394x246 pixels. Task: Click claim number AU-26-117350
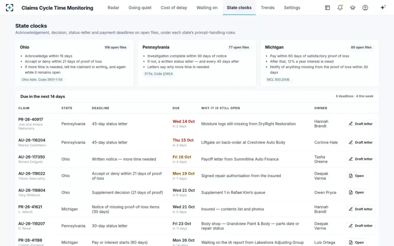32,157
